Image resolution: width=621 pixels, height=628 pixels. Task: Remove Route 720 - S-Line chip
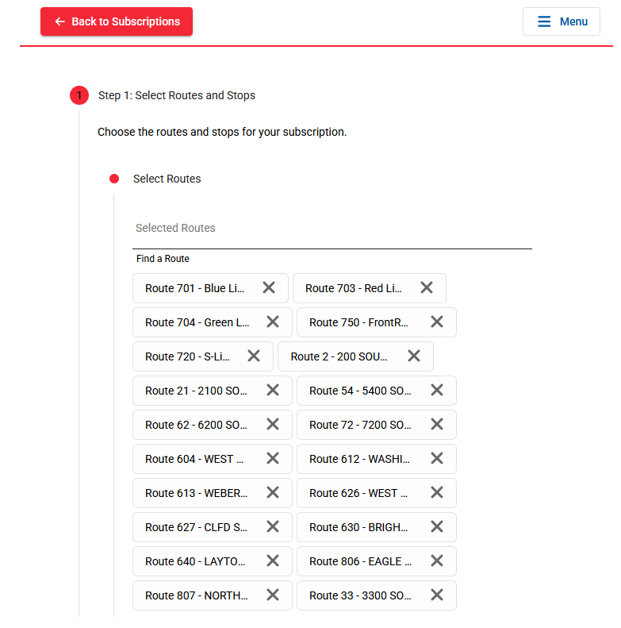pyautogui.click(x=254, y=356)
